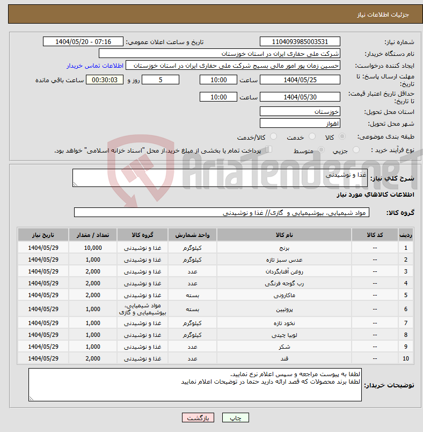Click the general description textarea غذا و نوشیدنی
The height and width of the screenshot is (432, 423).
[x=220, y=178]
